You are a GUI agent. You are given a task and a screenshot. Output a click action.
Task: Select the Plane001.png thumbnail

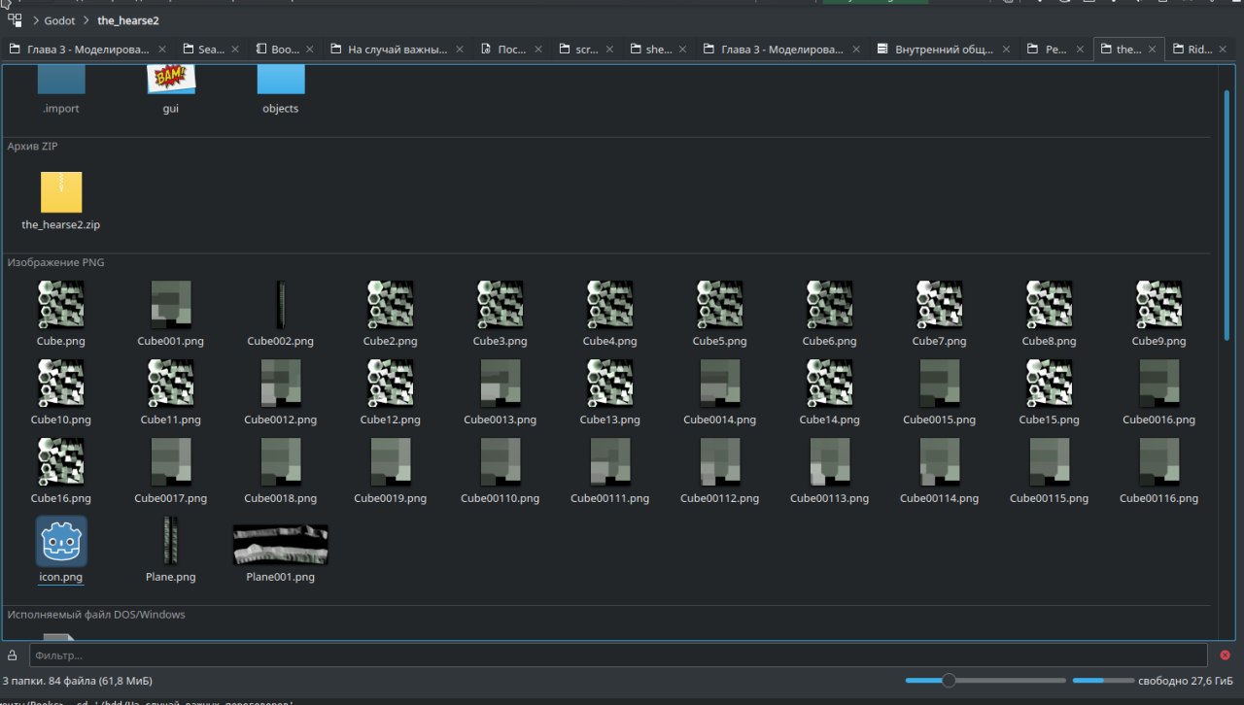pyautogui.click(x=280, y=545)
